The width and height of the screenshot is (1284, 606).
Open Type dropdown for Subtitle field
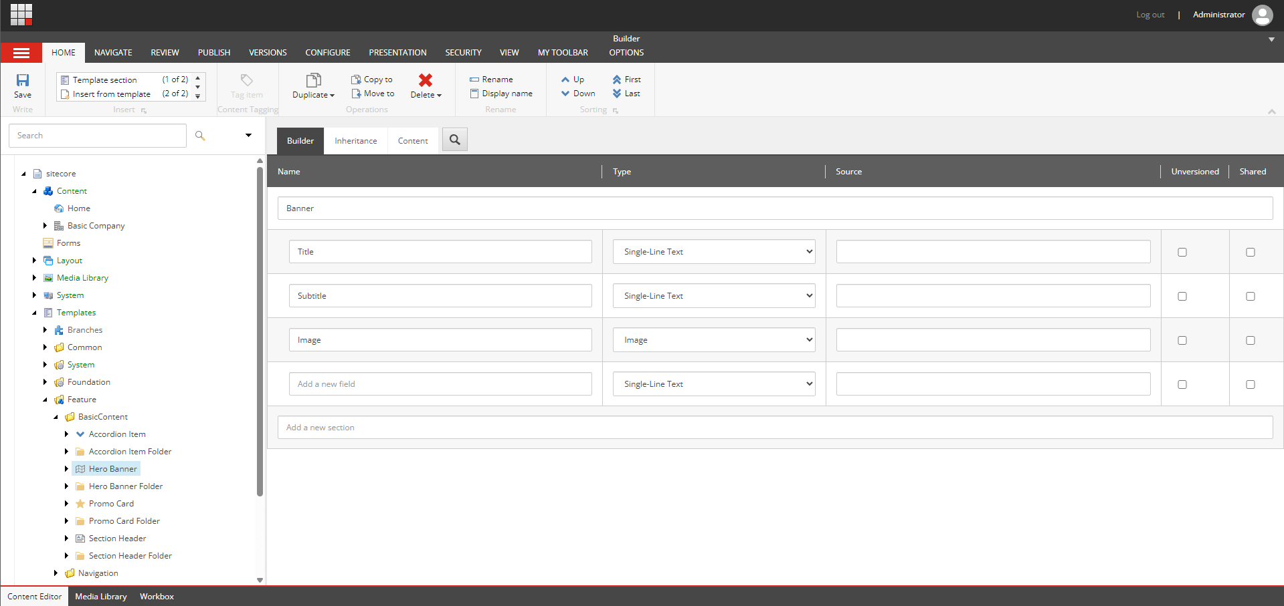point(714,296)
